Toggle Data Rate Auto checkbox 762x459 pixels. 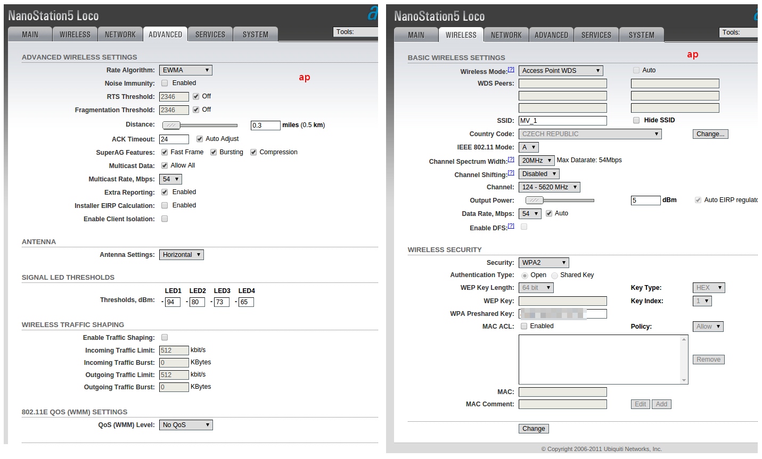pyautogui.click(x=549, y=213)
